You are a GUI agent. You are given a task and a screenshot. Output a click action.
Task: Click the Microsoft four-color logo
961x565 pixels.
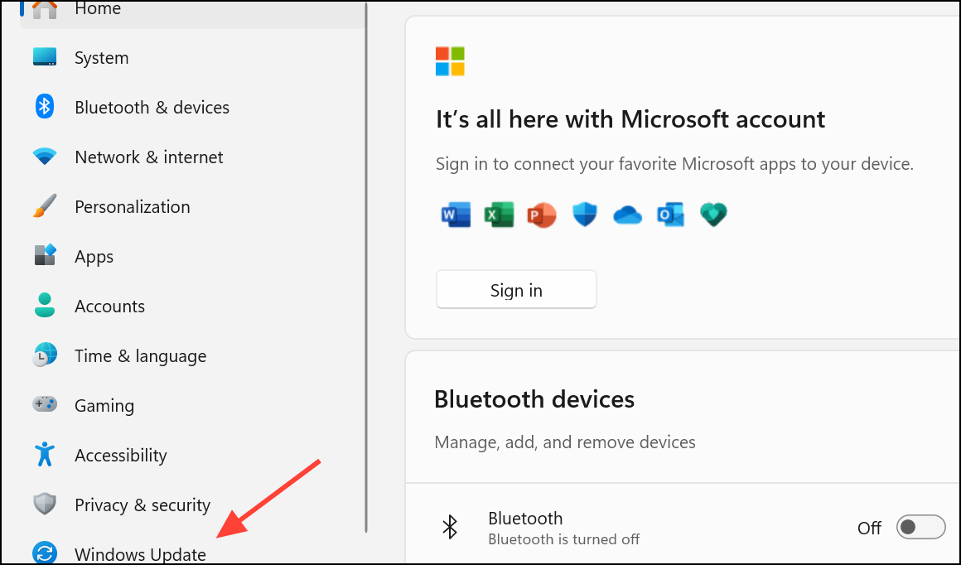pyautogui.click(x=450, y=61)
